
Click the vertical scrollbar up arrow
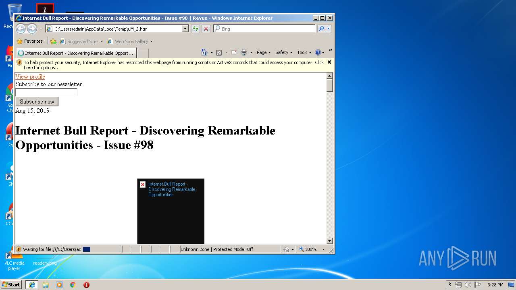tap(330, 76)
